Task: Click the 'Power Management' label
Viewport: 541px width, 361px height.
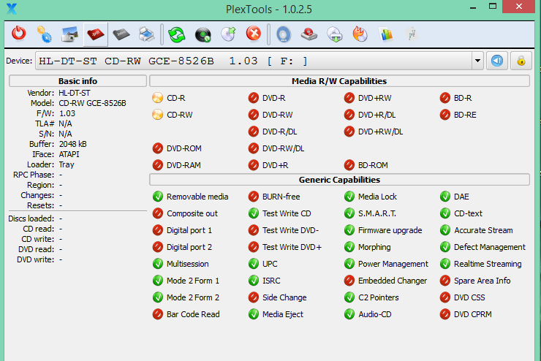Action: coord(393,264)
